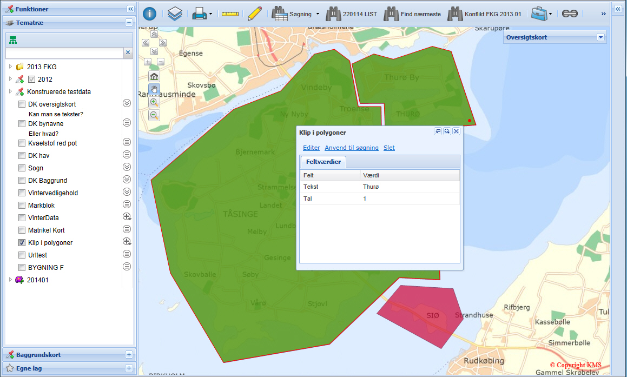Toggle the 2012 checkbox
Viewport: 627px width, 377px height.
[31, 79]
